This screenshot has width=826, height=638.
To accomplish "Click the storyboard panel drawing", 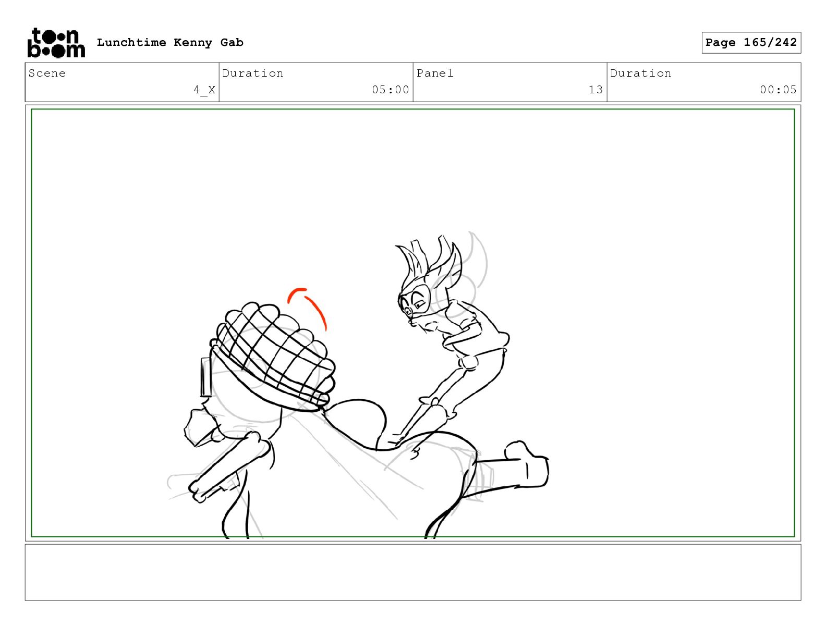I will [x=413, y=323].
